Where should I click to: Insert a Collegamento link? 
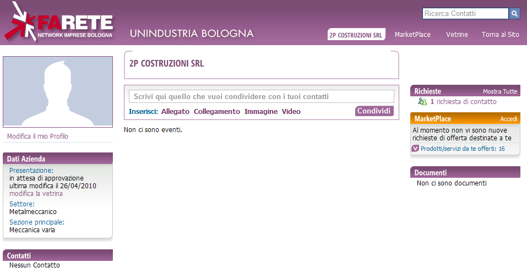(217, 112)
